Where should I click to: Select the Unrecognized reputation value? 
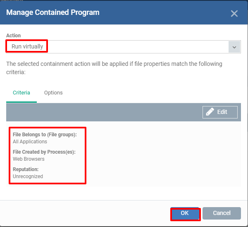click(x=28, y=176)
